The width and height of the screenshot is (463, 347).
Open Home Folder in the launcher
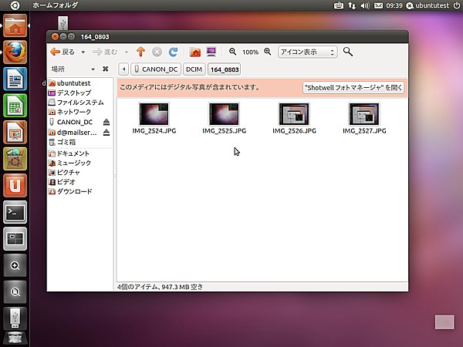(15, 25)
